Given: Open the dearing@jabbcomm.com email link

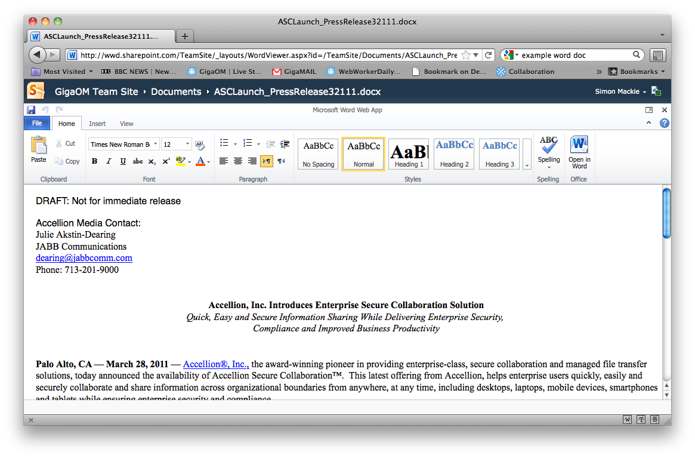Looking at the screenshot, I should click(84, 258).
